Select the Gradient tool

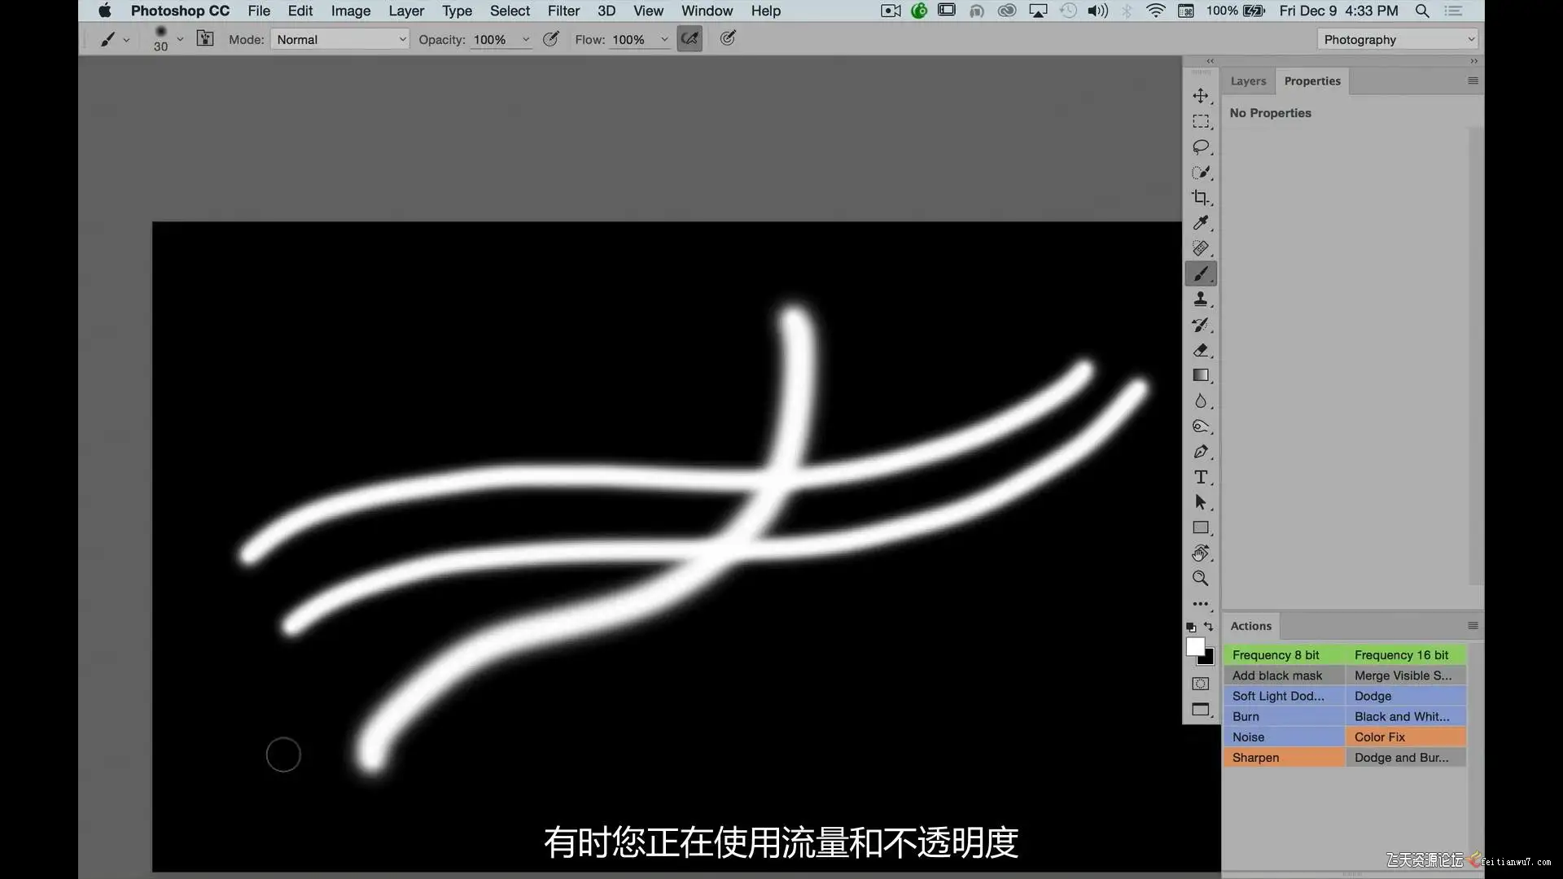click(x=1201, y=376)
